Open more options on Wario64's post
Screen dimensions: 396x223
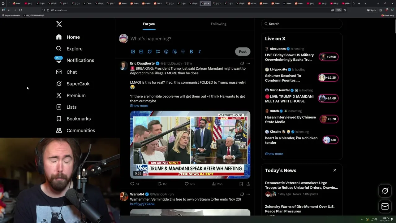click(x=248, y=194)
